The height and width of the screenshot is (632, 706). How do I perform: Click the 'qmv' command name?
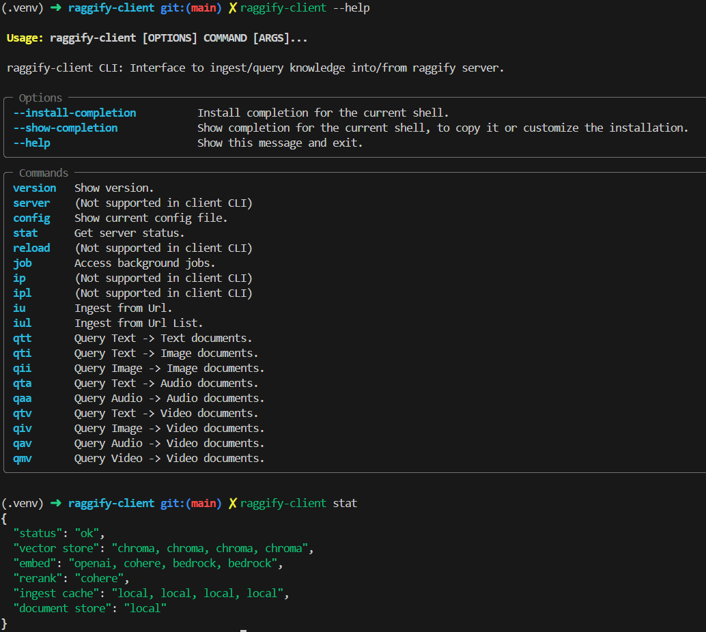23,458
